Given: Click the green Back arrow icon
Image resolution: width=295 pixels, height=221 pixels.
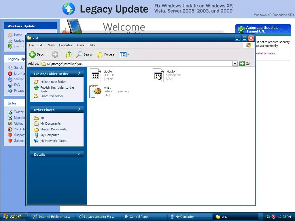Looking at the screenshot, I should [x=32, y=54].
